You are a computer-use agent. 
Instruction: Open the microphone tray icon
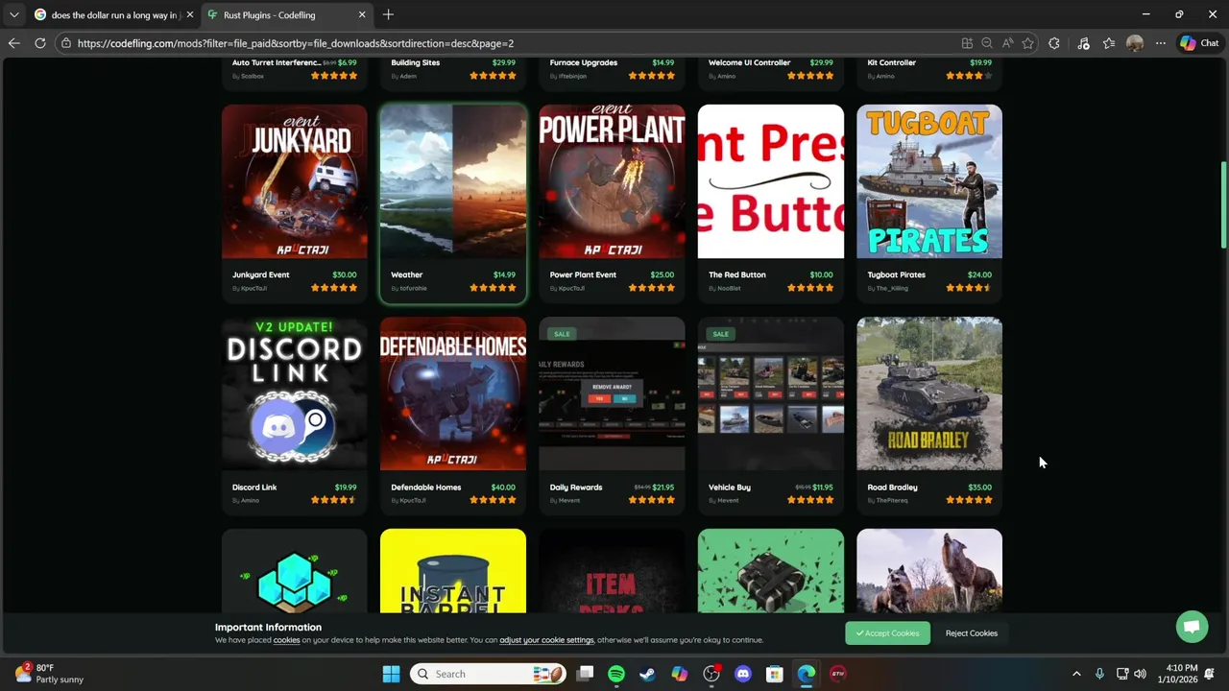1099,674
